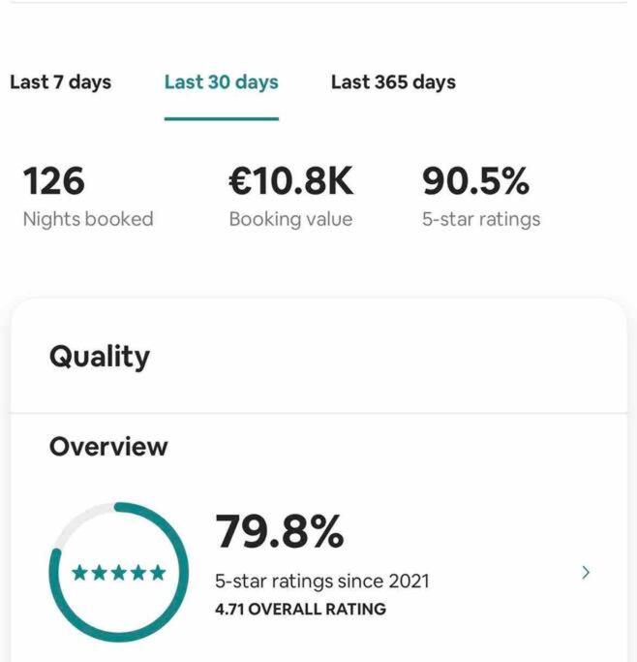Select the €10.8K booking value figure
The image size is (637, 662).
[290, 181]
